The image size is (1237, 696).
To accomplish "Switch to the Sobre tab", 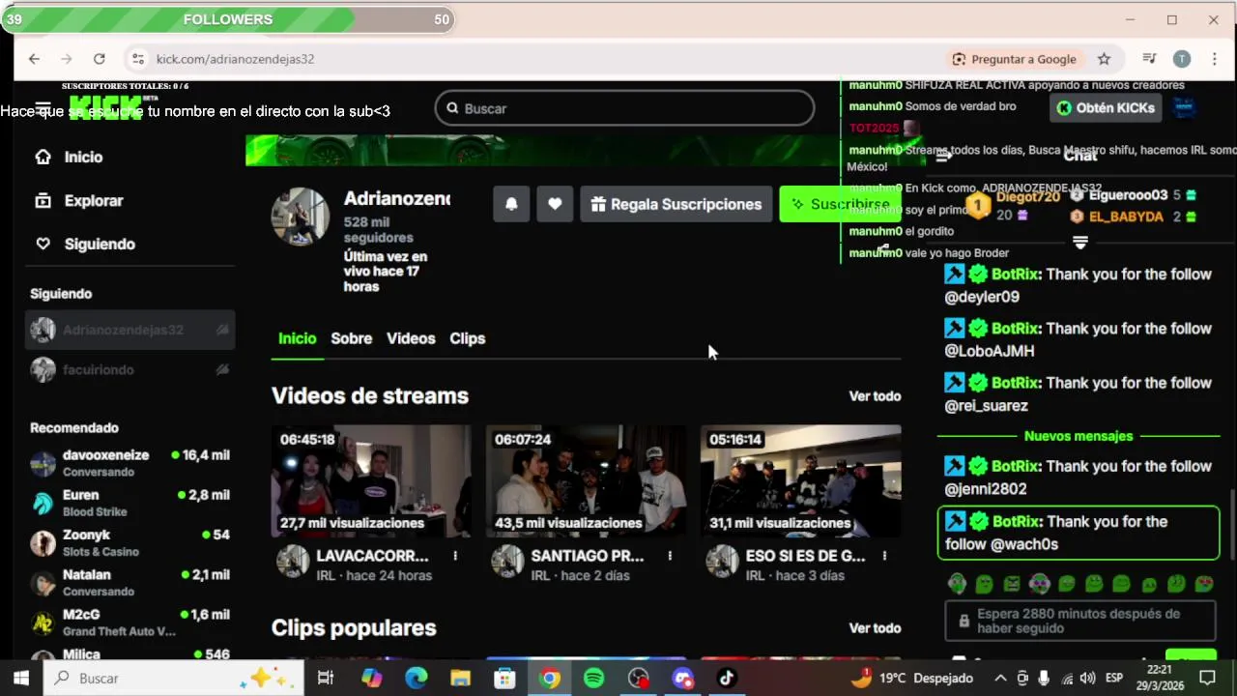I will pyautogui.click(x=351, y=338).
